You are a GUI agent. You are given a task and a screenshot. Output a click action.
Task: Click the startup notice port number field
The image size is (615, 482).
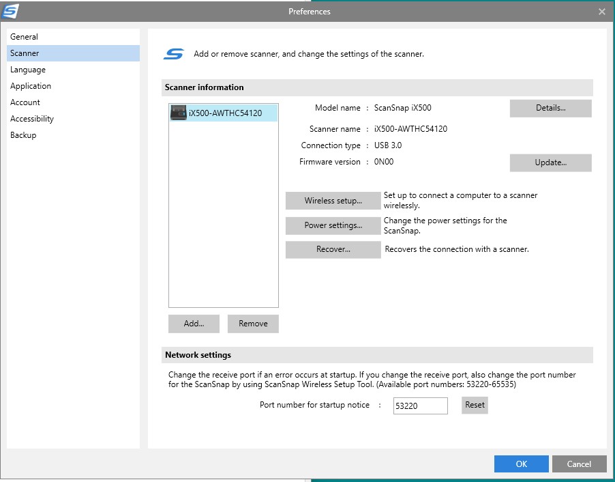(x=420, y=406)
